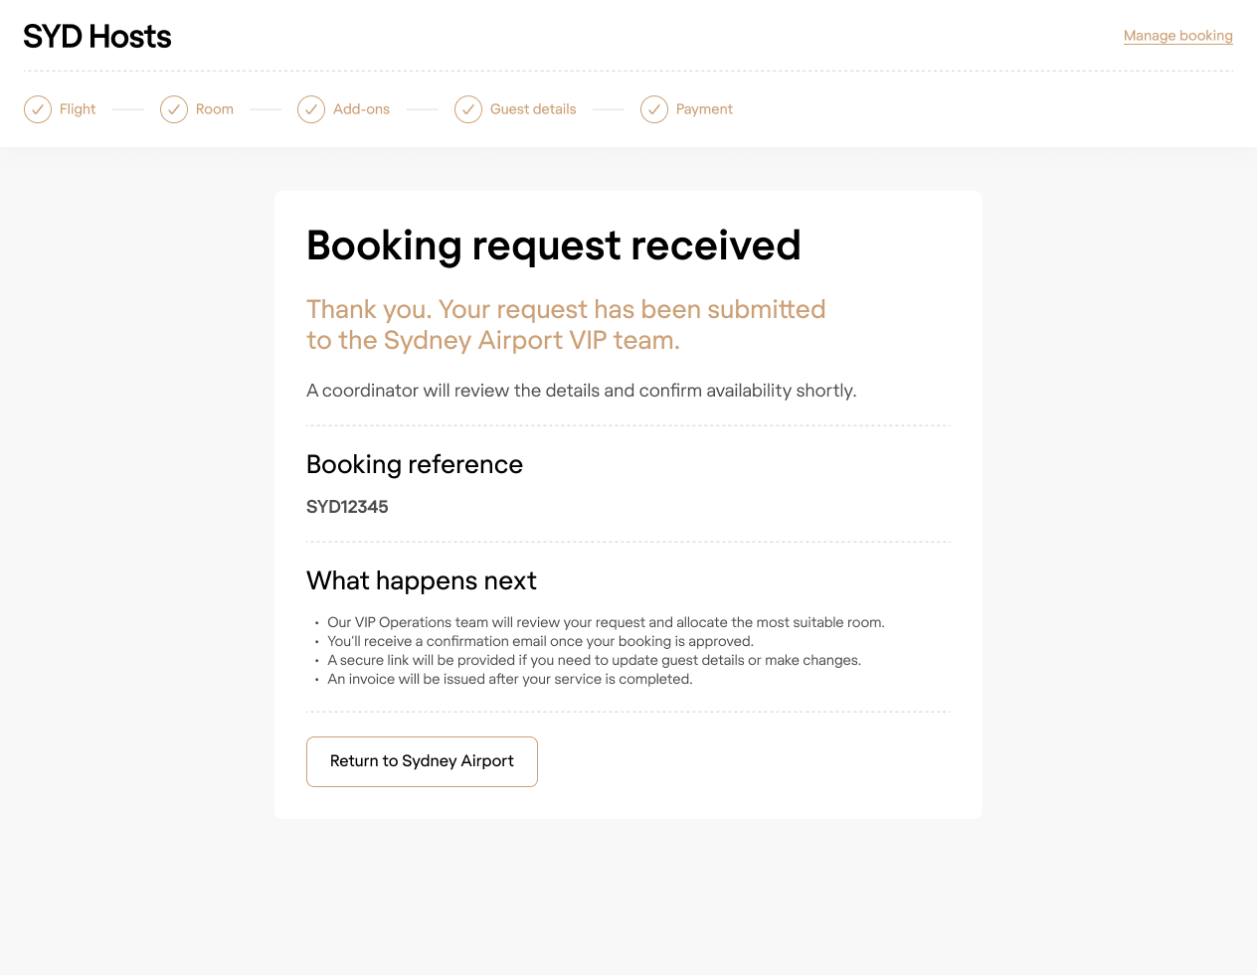This screenshot has height=975, width=1257.
Task: Open the Manage booking link
Action: click(1178, 36)
